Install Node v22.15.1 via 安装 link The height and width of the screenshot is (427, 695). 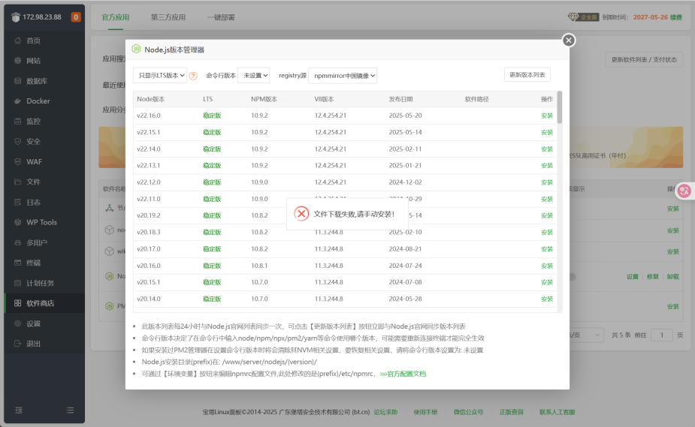547,132
